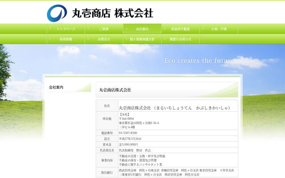The height and width of the screenshot is (178, 285).
Task: Select the 代表者氏名 row label
Action: pyautogui.click(x=107, y=150)
